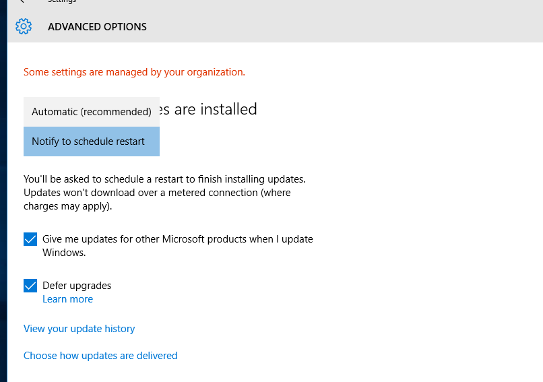Click the blue settings gear icon
Screen dimensions: 543x382
pos(24,26)
